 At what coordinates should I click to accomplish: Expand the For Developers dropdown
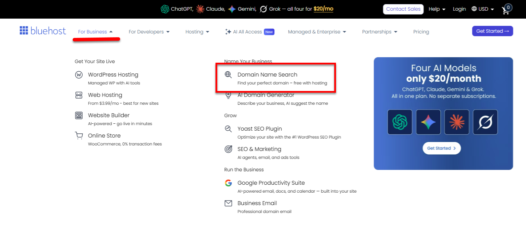point(149,32)
